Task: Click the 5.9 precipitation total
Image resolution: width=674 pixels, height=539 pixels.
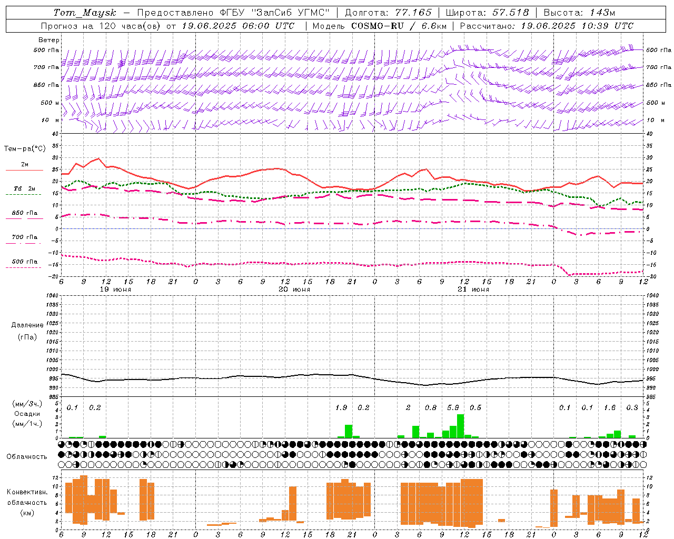Action: pyautogui.click(x=453, y=407)
